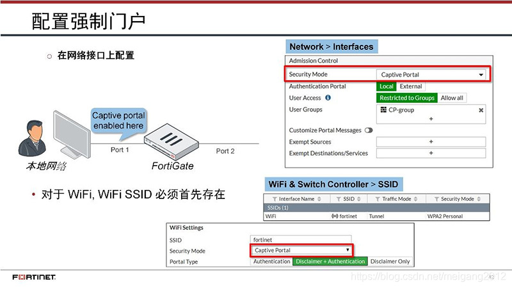The image size is (512, 288).
Task: Click the CP-group group icon
Action: point(383,109)
